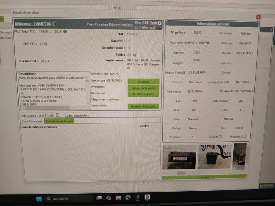Open File Explorer from the taskbar
The width and height of the screenshot is (275, 206).
pyautogui.click(x=118, y=199)
